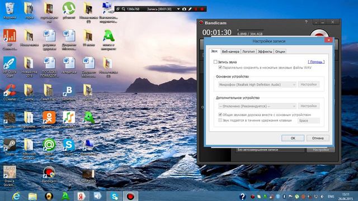Open the Steam desktop shortcut

(x=10, y=147)
